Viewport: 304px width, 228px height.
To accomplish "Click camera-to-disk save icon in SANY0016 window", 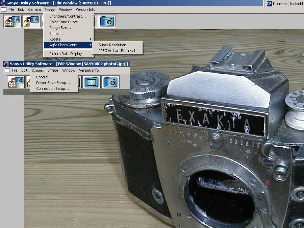I will point(32,21).
